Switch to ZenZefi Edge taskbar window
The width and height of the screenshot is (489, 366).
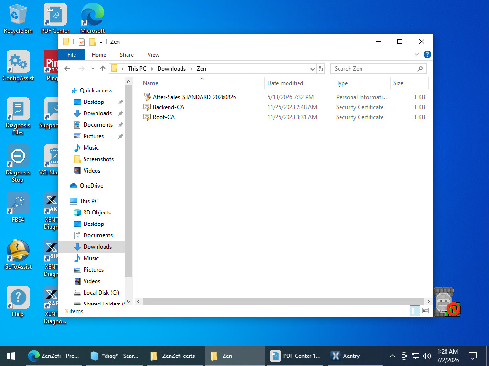(53, 356)
